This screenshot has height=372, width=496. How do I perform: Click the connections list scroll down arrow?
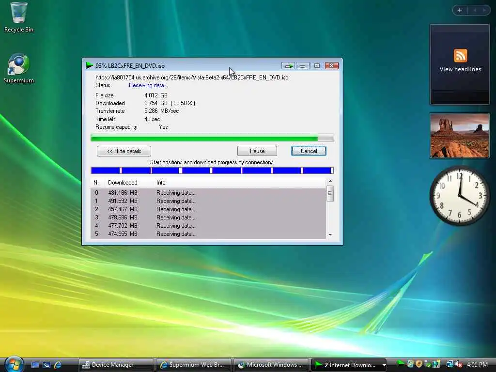pyautogui.click(x=330, y=235)
